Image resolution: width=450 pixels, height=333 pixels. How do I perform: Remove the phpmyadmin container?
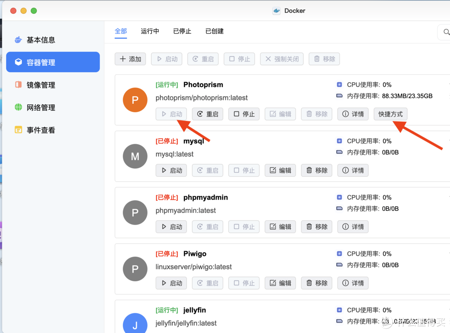[317, 226]
